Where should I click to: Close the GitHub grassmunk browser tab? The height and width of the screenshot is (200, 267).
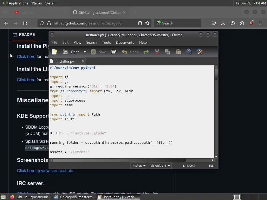(124, 12)
